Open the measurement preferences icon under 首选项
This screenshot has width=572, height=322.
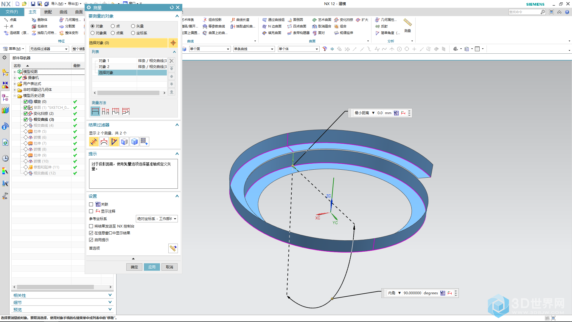tap(173, 248)
